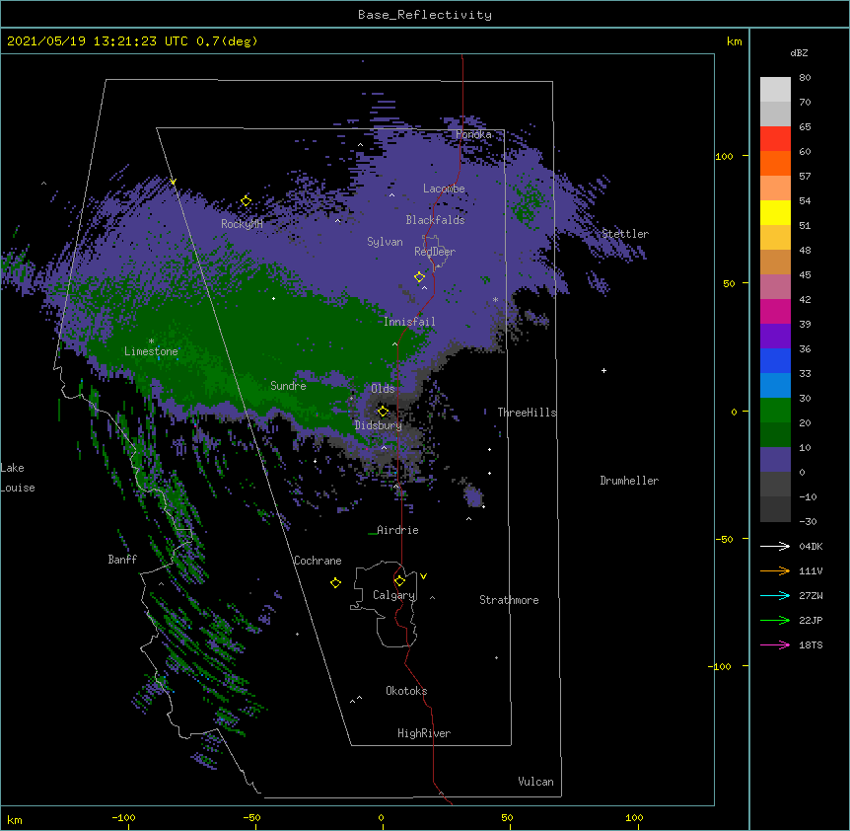Click the ThreeHills city label
This screenshot has width=850, height=831.
[x=527, y=413]
